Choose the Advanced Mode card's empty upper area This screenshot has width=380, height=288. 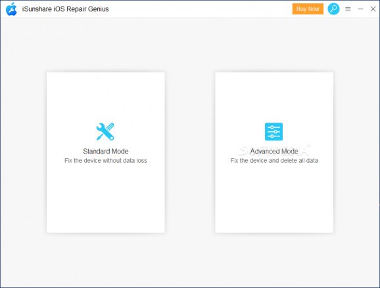(274, 98)
